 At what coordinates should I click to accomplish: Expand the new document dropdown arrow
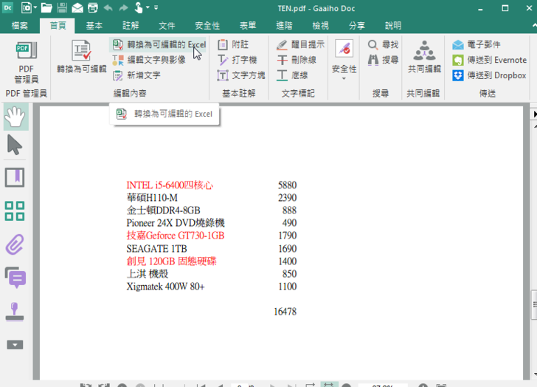(35, 8)
